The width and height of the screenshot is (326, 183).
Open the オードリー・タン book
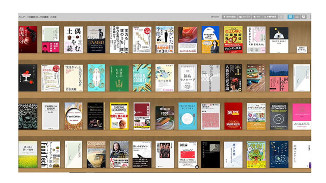[119, 154]
